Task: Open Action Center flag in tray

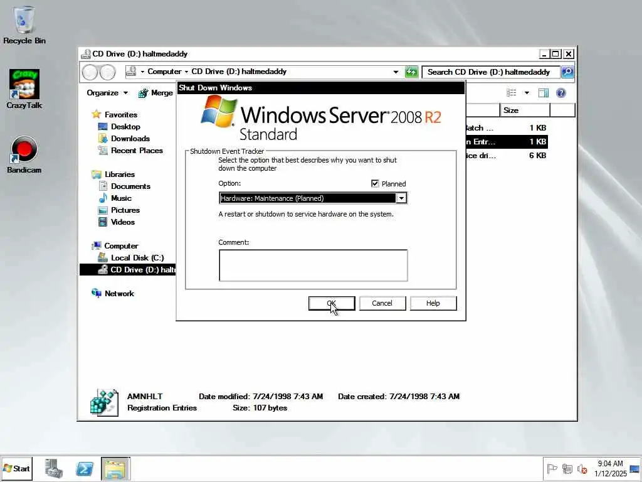Action: point(552,468)
